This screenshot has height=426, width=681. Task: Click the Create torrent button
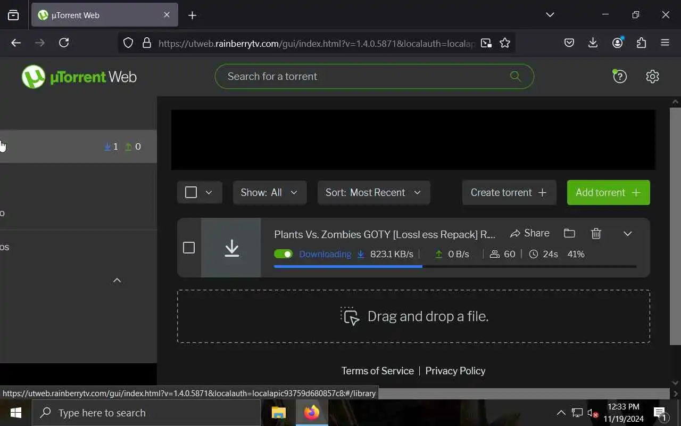[509, 192]
